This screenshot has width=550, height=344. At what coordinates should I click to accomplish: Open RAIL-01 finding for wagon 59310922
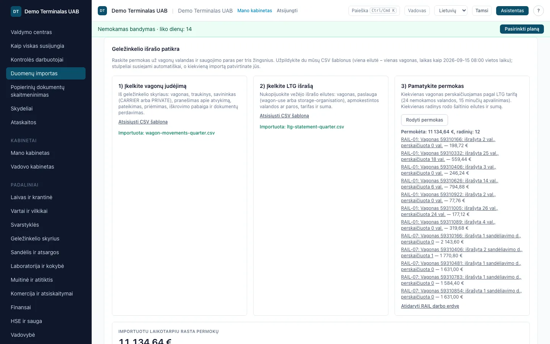click(448, 198)
